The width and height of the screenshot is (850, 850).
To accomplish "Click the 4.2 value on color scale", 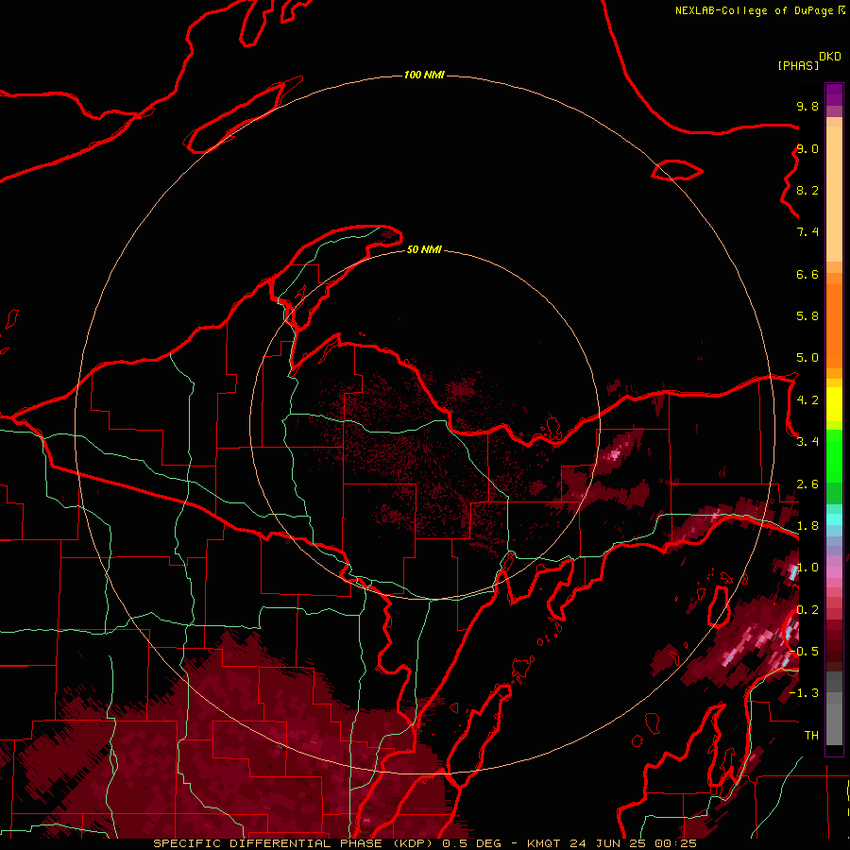I will 807,400.
